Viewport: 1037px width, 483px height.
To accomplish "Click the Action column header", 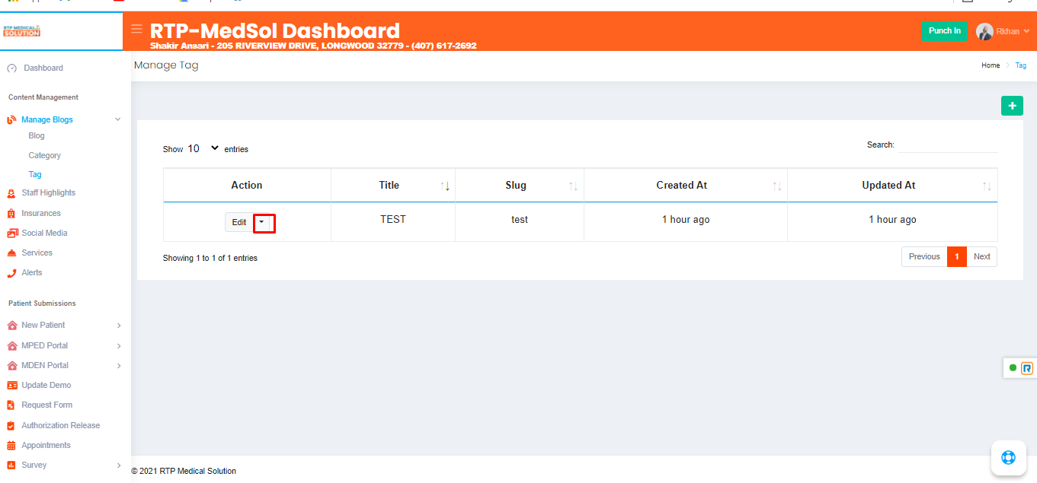I will coord(247,186).
